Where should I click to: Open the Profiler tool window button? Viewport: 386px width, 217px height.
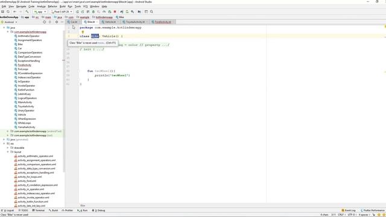(67, 210)
